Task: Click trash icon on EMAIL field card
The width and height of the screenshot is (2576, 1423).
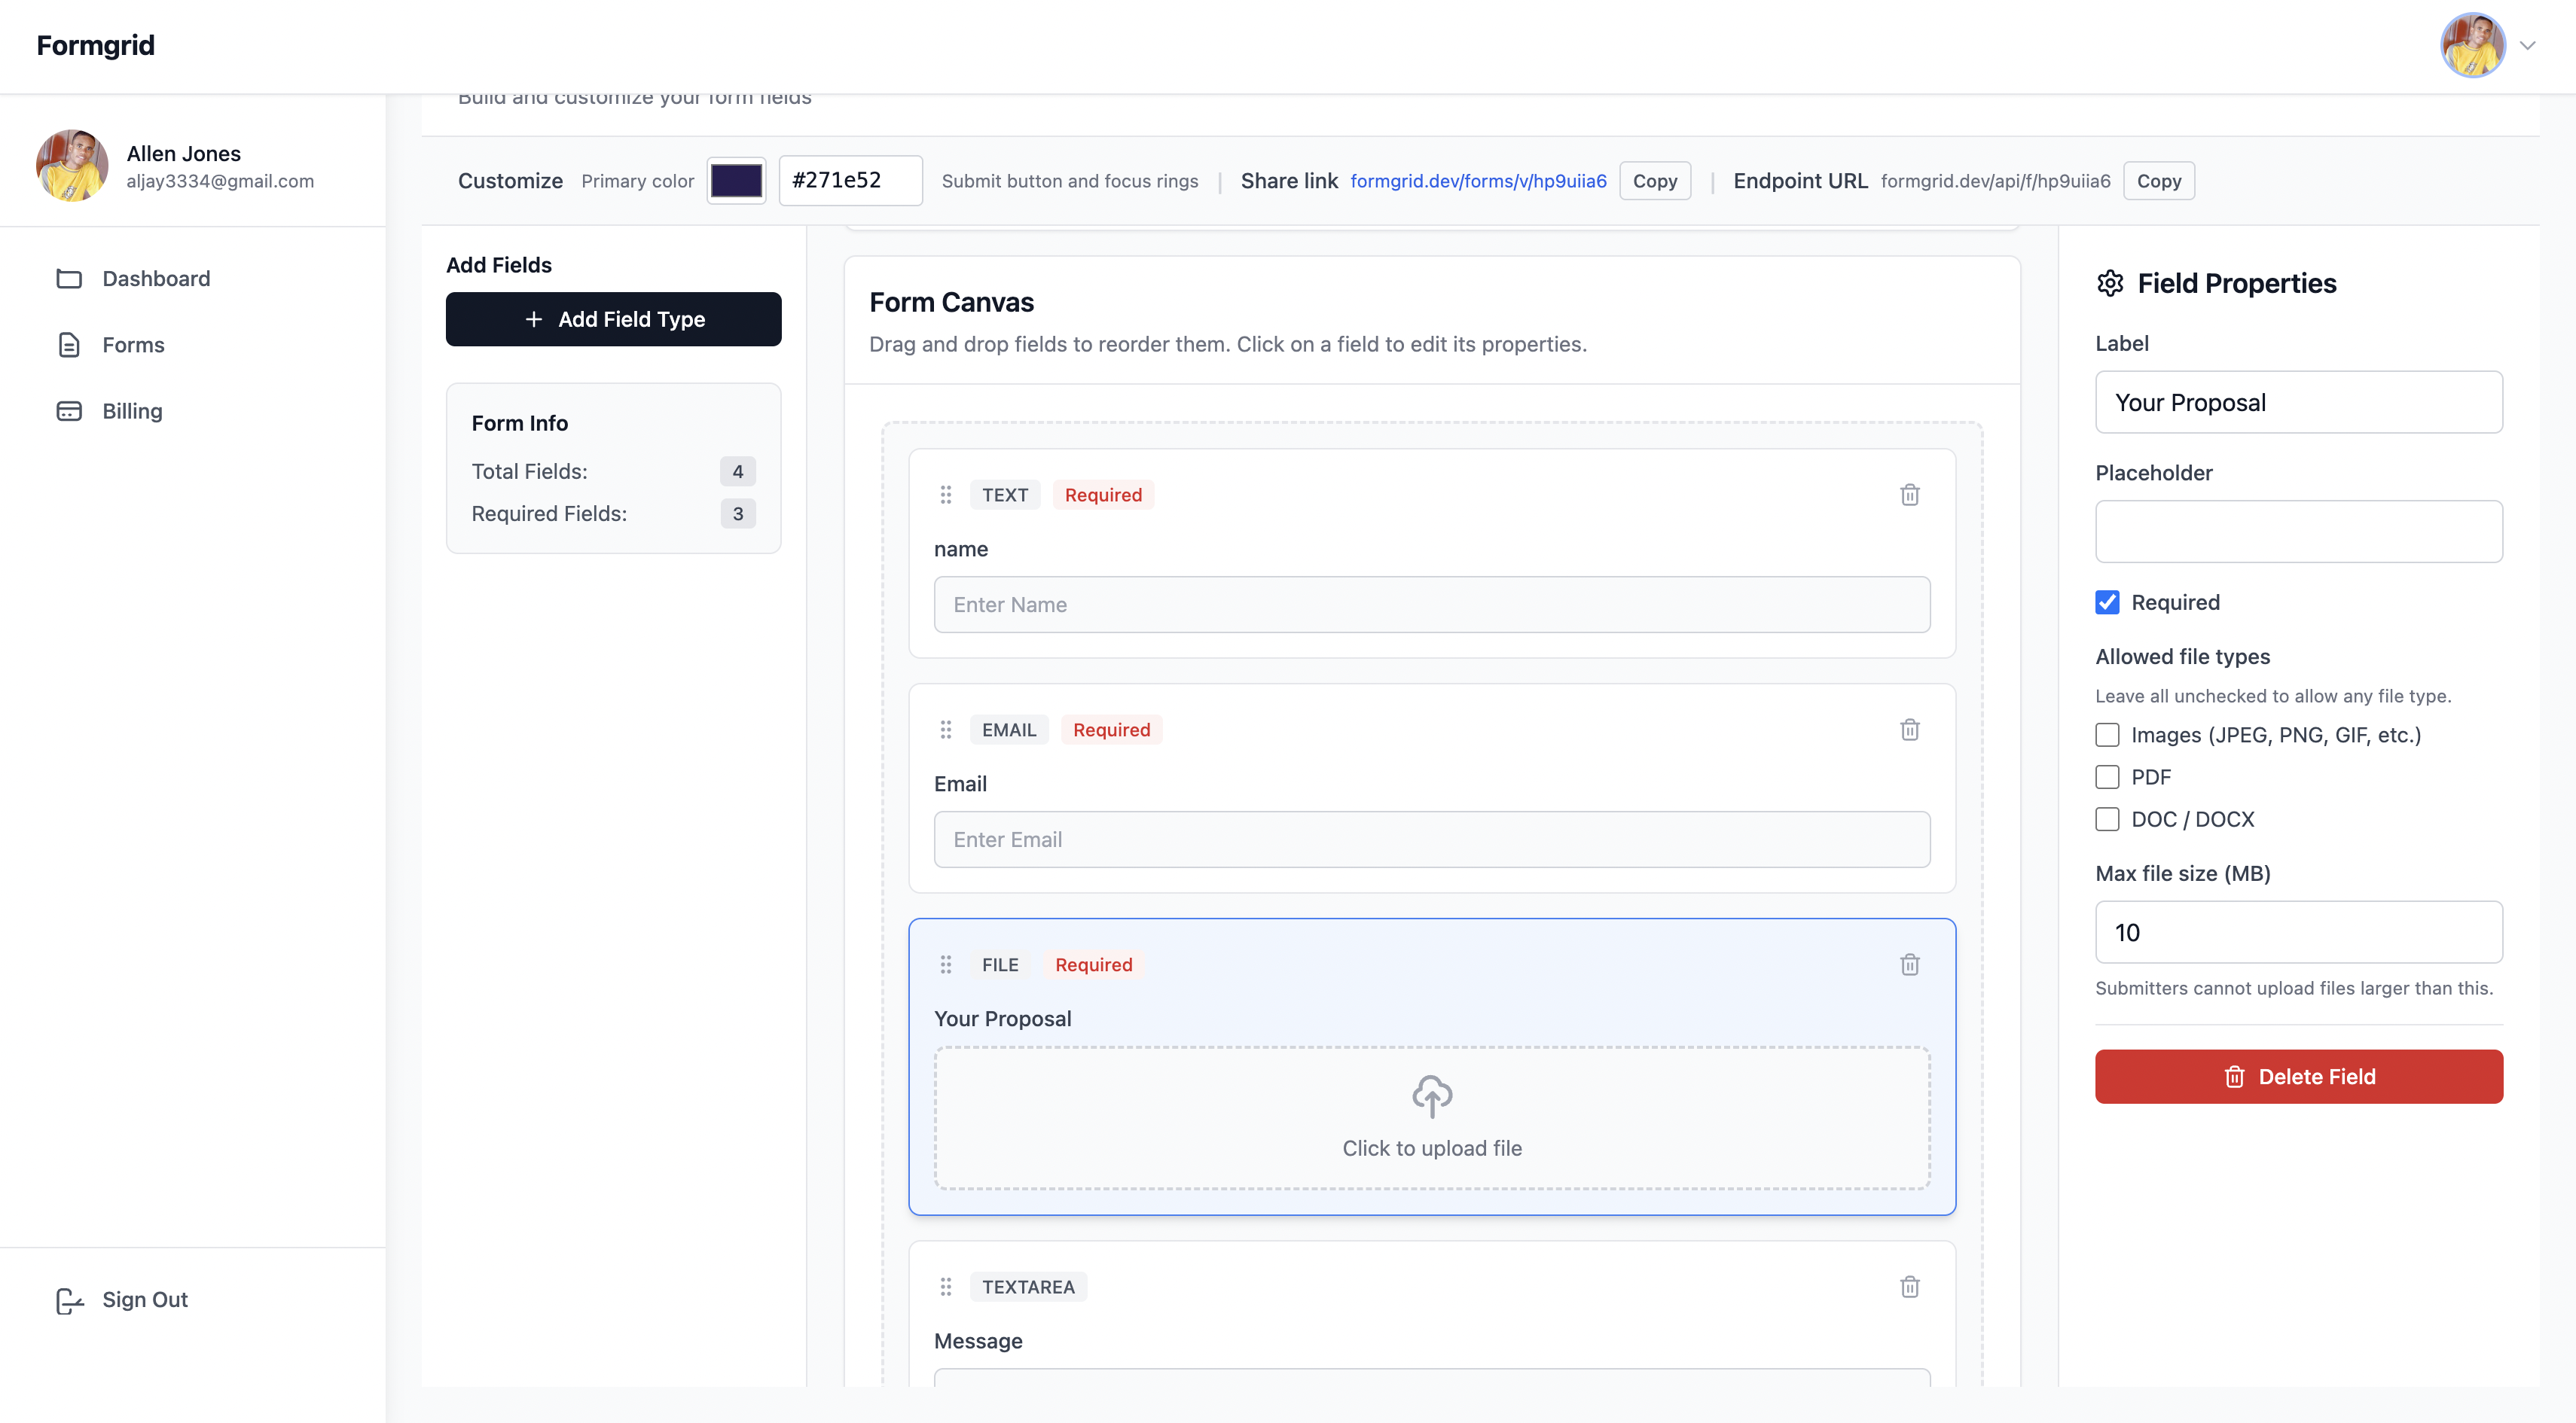Action: pos(1909,730)
